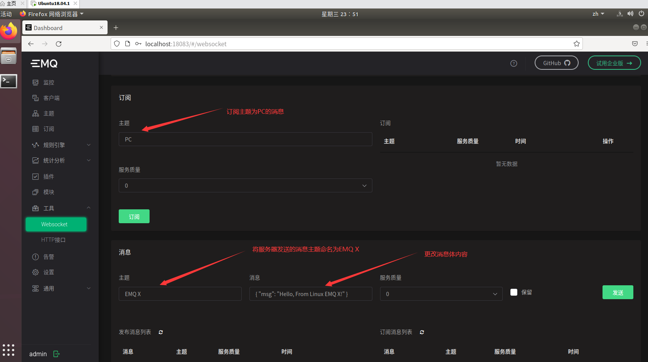This screenshot has height=362, width=648.
Task: Click the green 订阅 subscribe button
Action: tap(134, 216)
